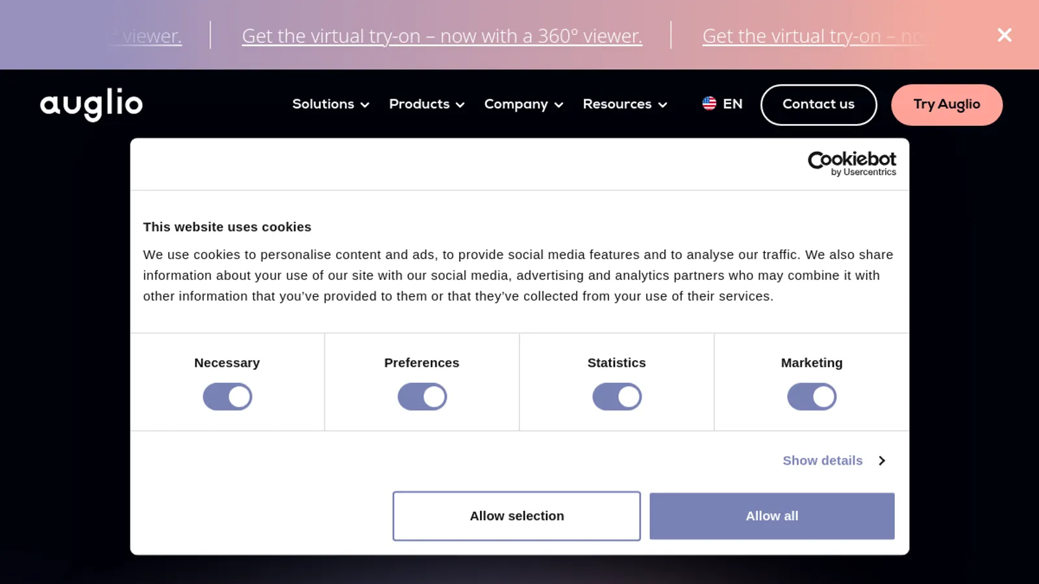Click the US flag language icon

click(x=709, y=104)
